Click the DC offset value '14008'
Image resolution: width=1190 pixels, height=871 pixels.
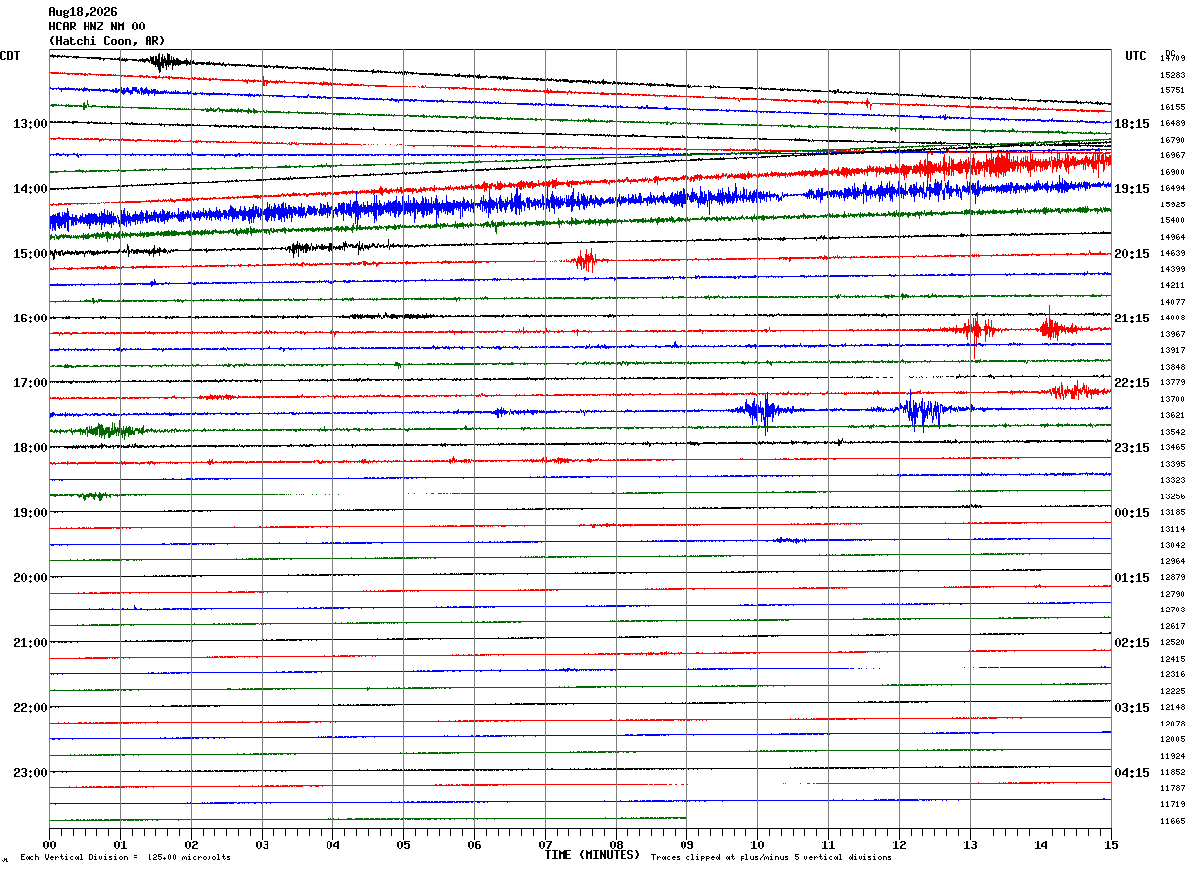point(1172,319)
